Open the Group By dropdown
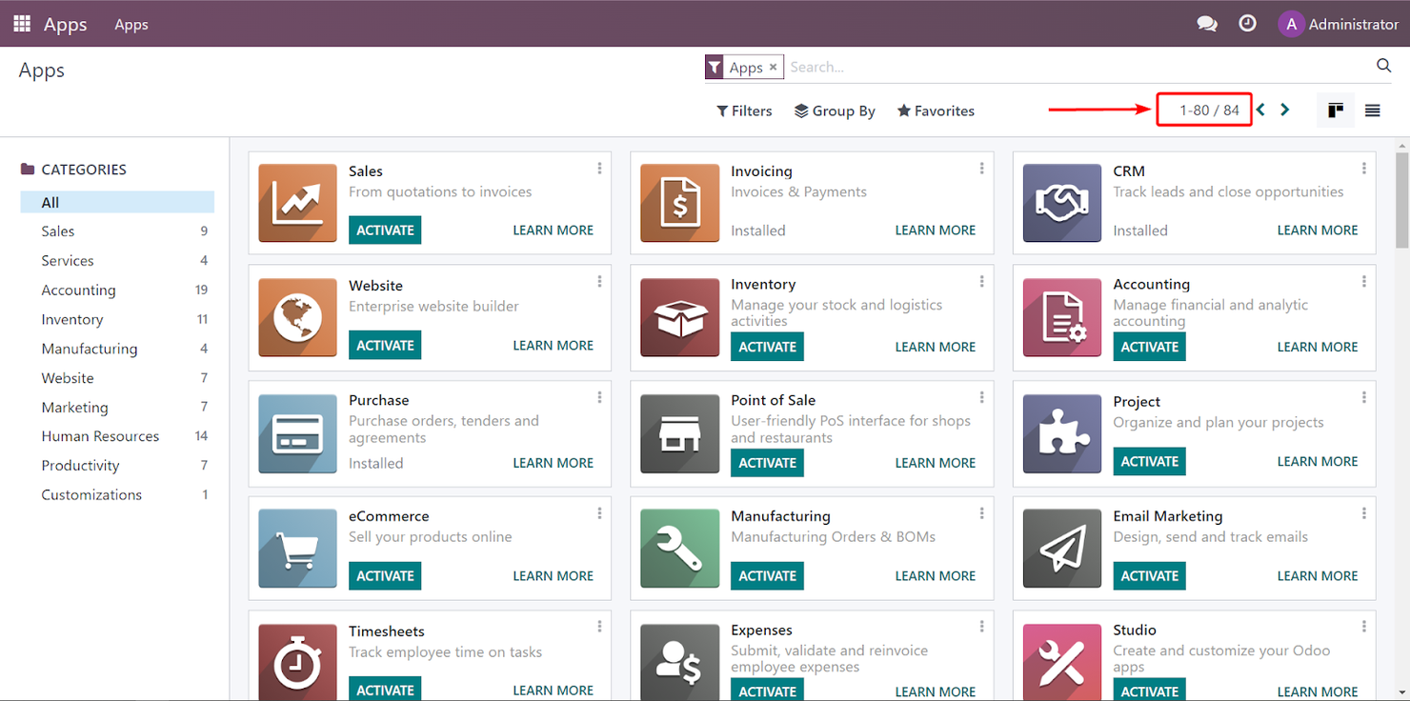The height and width of the screenshot is (701, 1410). click(x=835, y=110)
